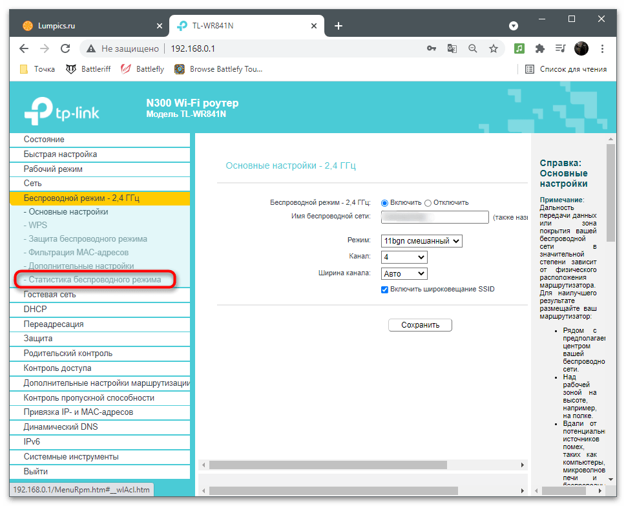Open the IPv6 menu item
This screenshot has height=506, width=626.
[x=99, y=442]
